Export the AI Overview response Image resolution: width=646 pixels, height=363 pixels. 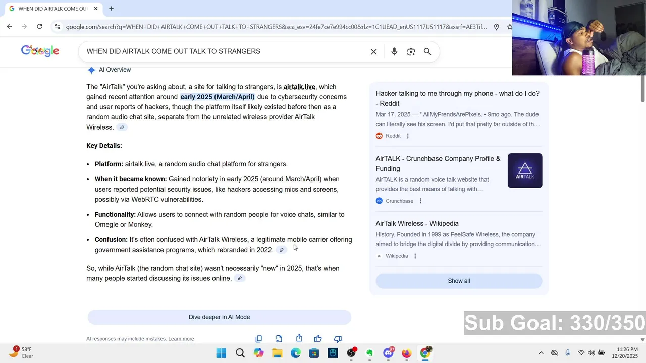point(279,339)
